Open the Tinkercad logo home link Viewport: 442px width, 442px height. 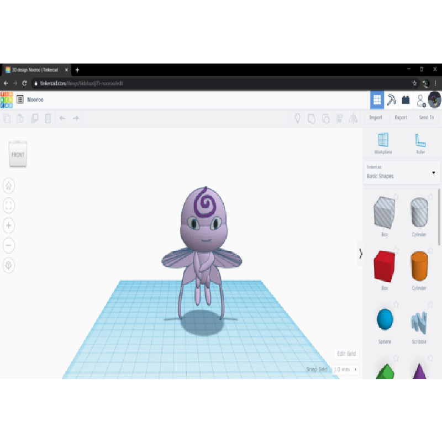click(7, 100)
